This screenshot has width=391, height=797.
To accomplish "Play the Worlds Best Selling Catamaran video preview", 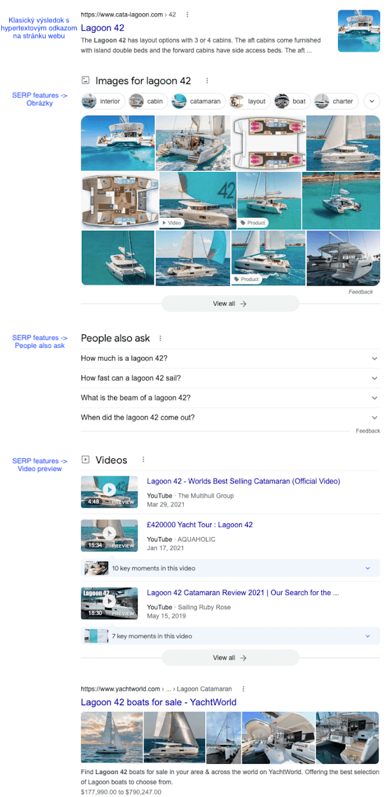I will click(x=109, y=492).
